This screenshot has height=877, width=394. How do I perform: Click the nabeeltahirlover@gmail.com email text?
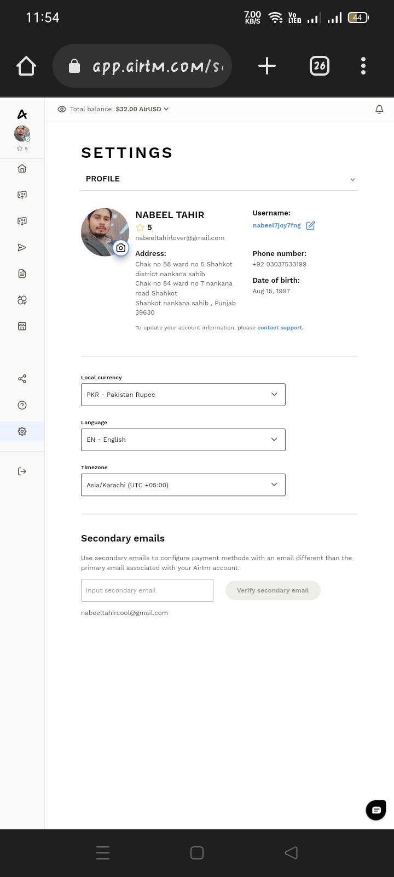tap(180, 238)
